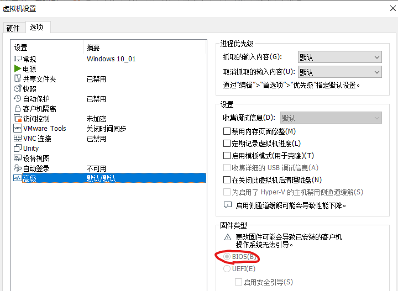This screenshot has width=398, height=291.
Task: Select the BIOS(B) firmware radio button
Action: (x=227, y=257)
